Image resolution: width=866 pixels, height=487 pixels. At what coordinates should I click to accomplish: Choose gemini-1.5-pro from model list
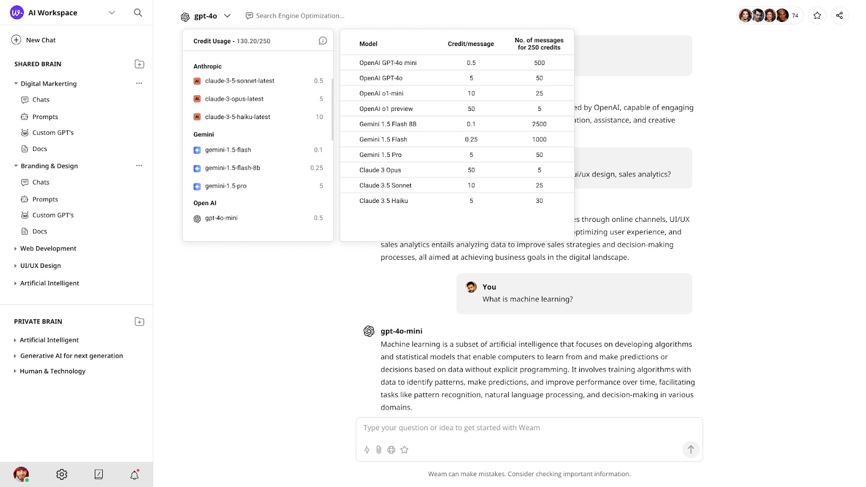click(226, 186)
